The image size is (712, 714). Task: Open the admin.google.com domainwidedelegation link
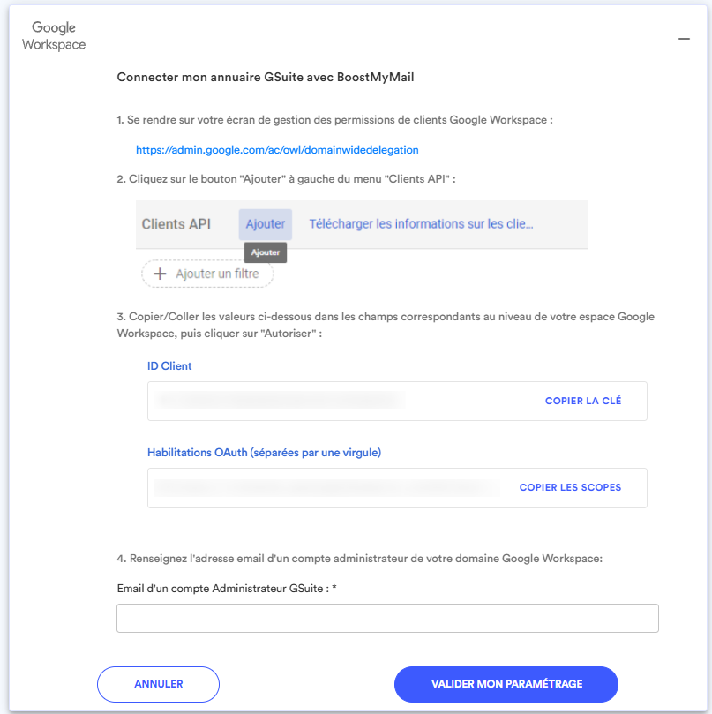click(277, 150)
